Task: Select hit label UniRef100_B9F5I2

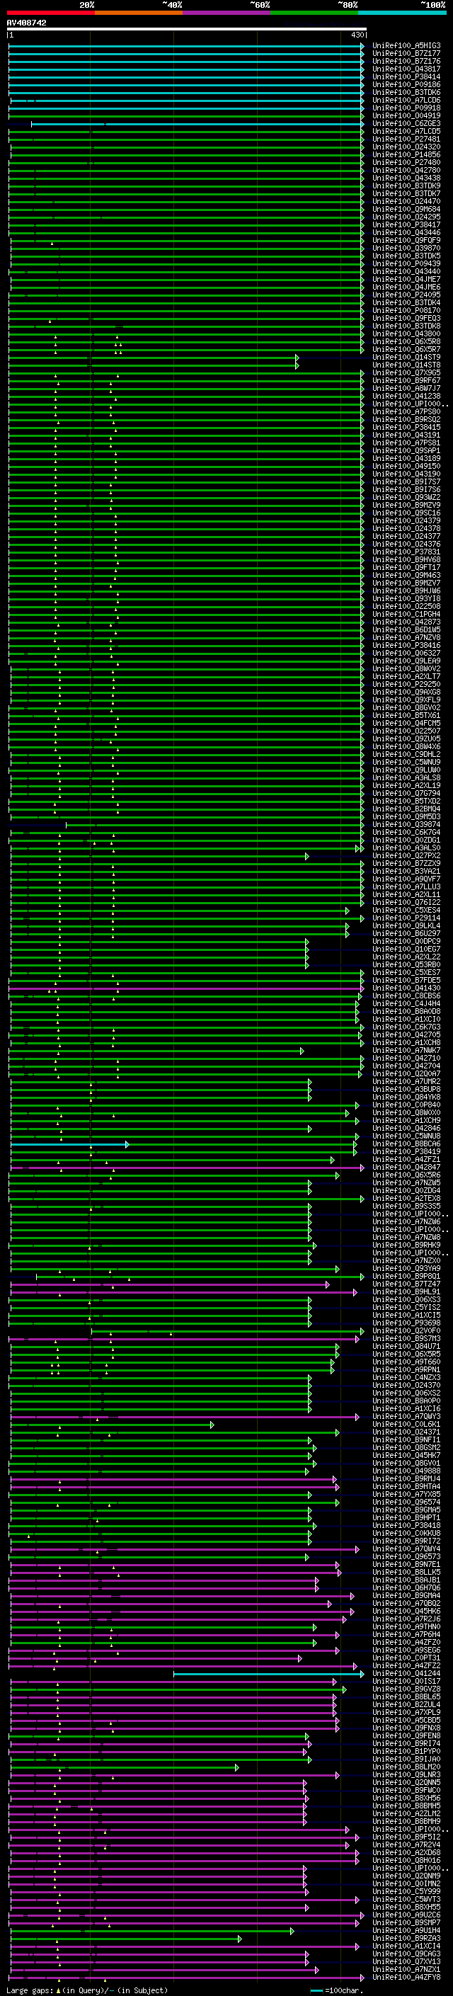Action: 406,1837
